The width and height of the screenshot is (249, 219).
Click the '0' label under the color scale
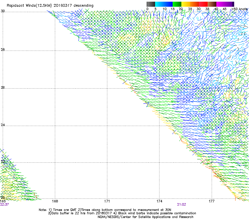click(147, 9)
